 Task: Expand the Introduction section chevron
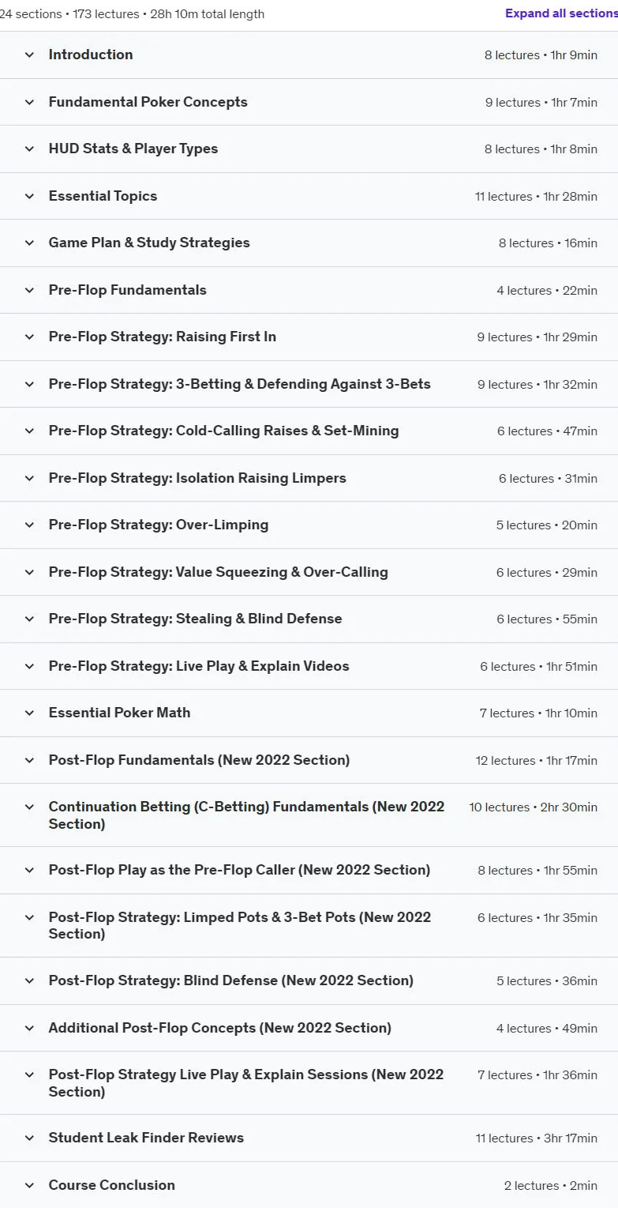pos(29,55)
